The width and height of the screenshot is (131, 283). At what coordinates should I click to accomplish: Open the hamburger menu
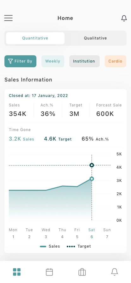tap(8, 18)
